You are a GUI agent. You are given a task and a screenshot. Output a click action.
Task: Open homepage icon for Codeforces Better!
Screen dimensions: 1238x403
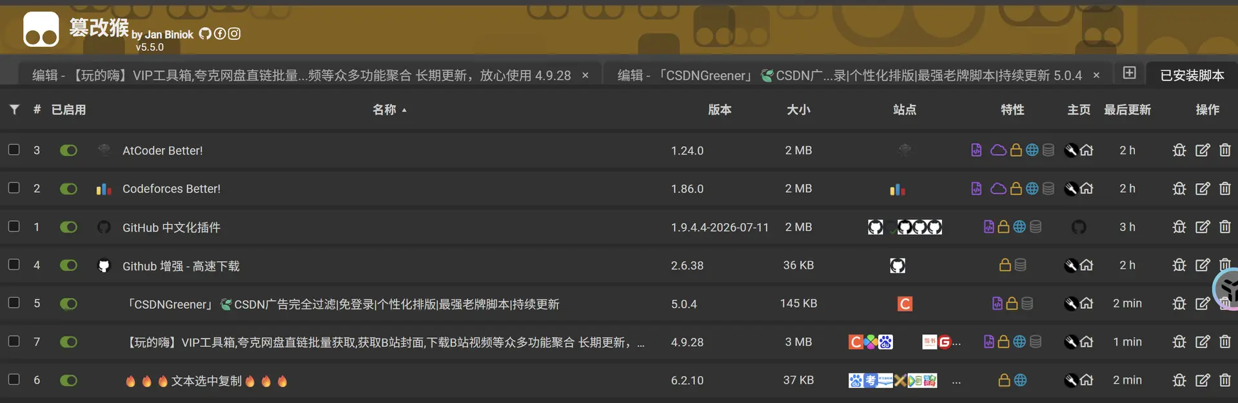tap(1086, 188)
